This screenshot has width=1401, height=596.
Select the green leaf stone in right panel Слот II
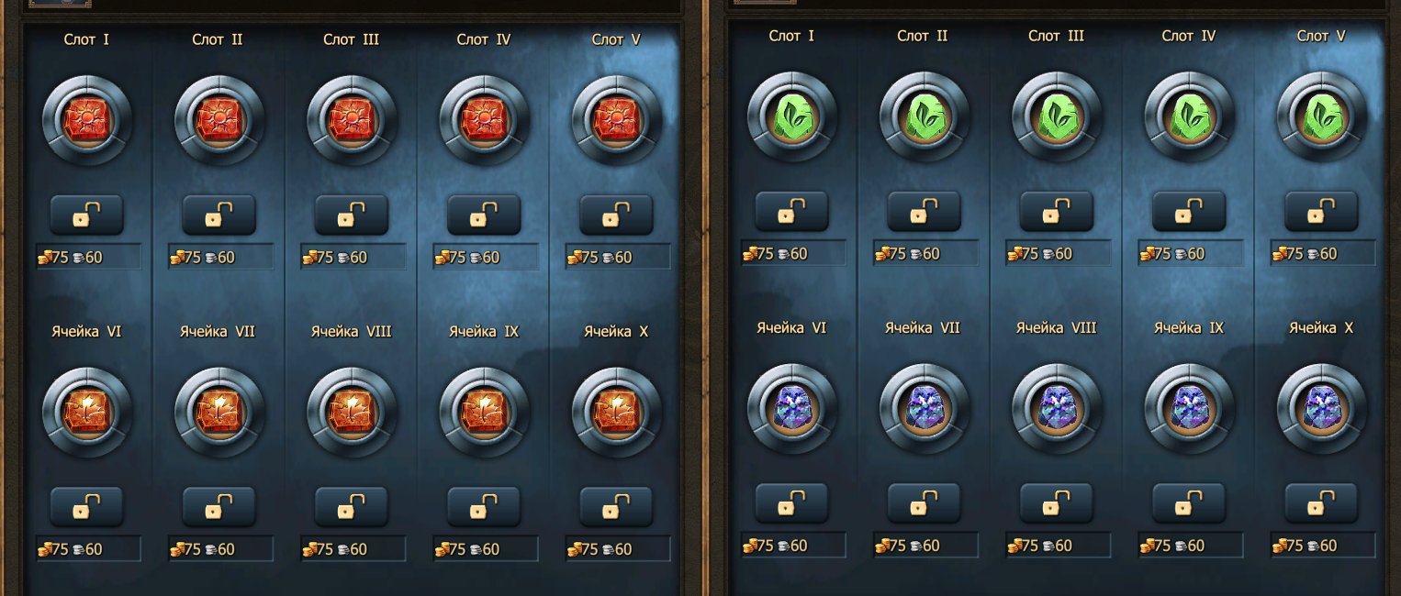925,116
